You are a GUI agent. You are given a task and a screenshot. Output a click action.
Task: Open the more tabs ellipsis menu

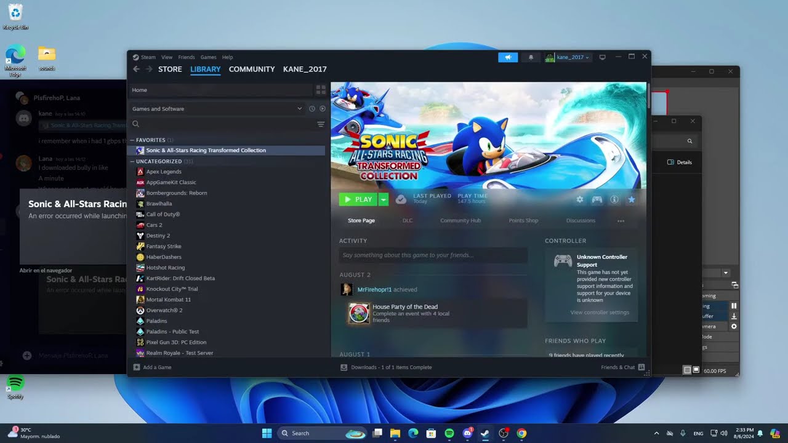coord(621,221)
